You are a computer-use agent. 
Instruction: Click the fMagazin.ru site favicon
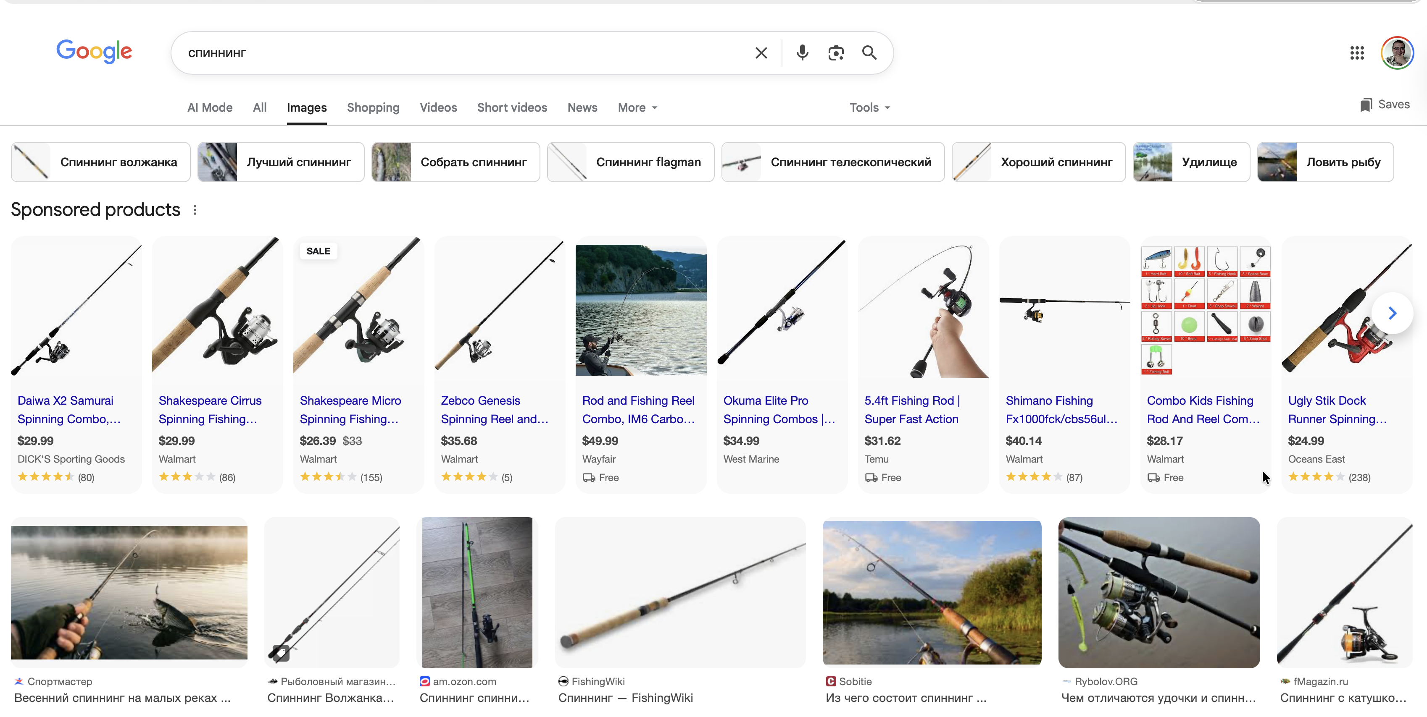pyautogui.click(x=1285, y=682)
